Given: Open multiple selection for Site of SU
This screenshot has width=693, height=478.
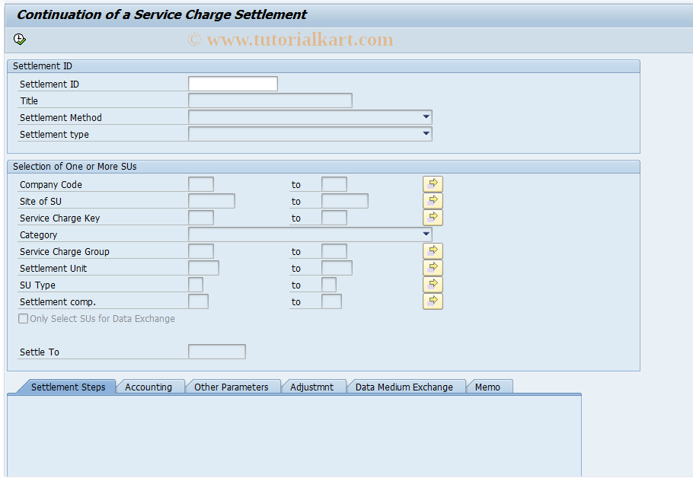Looking at the screenshot, I should pos(433,201).
